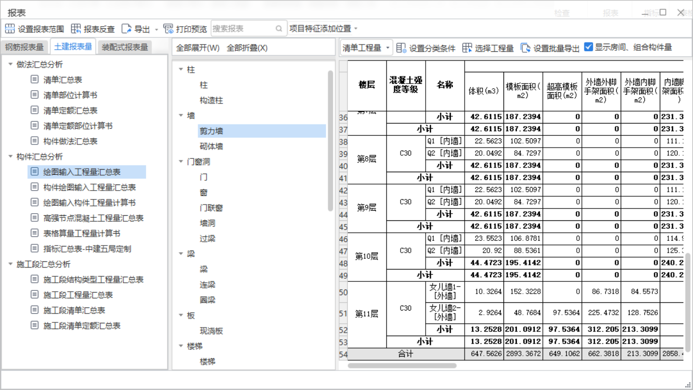Click report icon beside 构件绘图输入工程量汇总表

click(x=34, y=187)
